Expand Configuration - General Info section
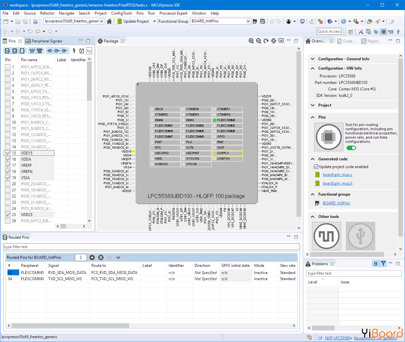 click(x=313, y=59)
